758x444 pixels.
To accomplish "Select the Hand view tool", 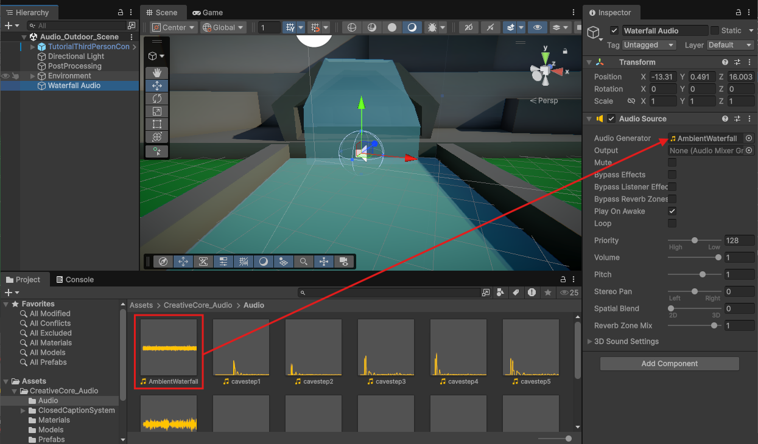I will [x=156, y=73].
